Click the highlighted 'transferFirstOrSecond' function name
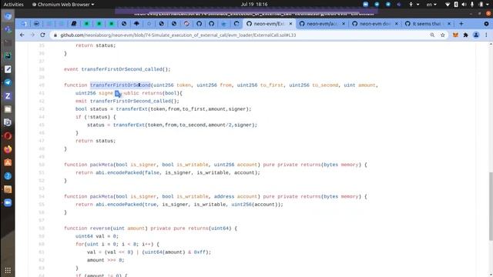This screenshot has width=493, height=277. coord(120,85)
